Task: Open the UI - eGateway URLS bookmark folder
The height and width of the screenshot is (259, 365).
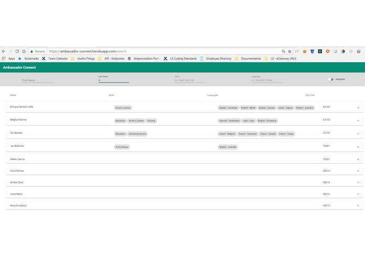Action: (280, 59)
